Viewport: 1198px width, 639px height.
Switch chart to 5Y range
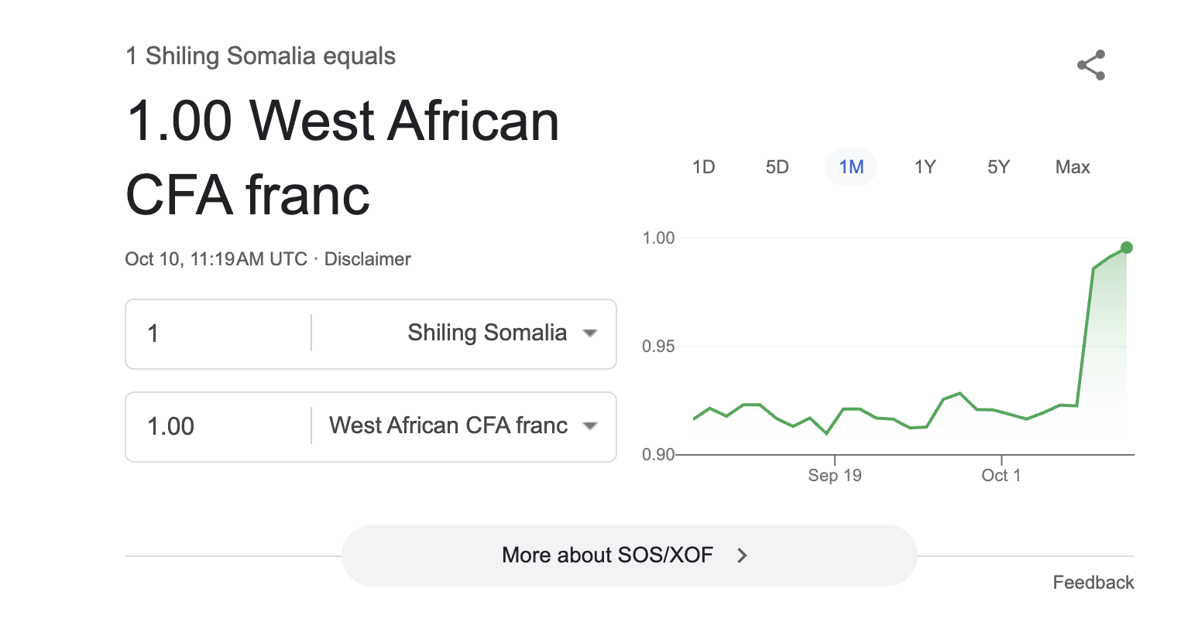click(x=998, y=167)
